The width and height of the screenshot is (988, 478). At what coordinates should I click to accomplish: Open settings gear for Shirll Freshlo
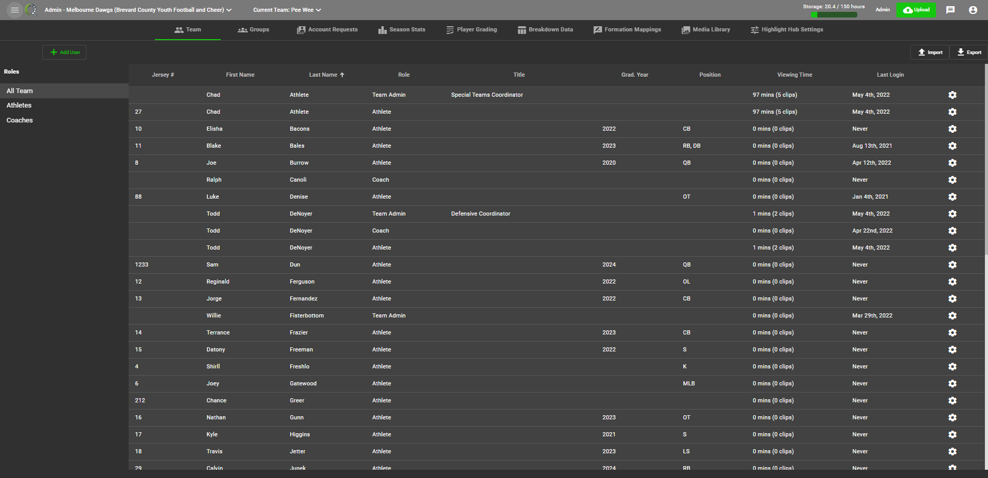pos(952,366)
